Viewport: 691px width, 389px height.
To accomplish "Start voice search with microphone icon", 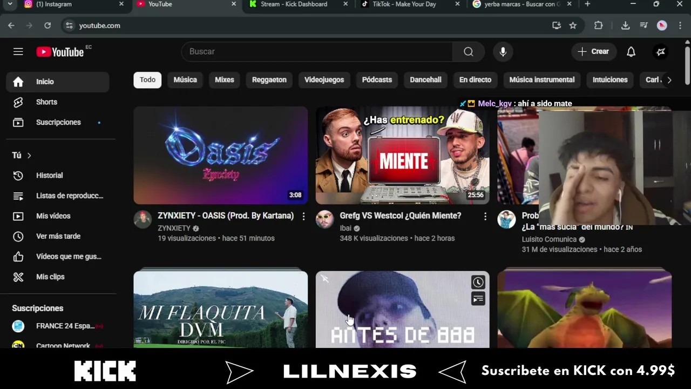I will pyautogui.click(x=503, y=51).
